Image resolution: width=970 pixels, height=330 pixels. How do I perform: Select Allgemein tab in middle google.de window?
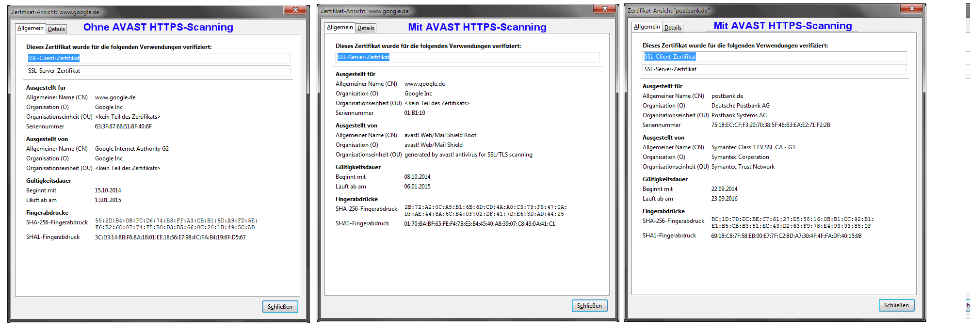[x=340, y=27]
